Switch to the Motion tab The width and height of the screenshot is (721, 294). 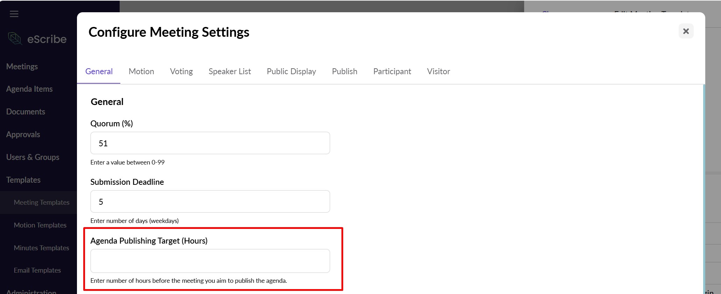tap(141, 71)
